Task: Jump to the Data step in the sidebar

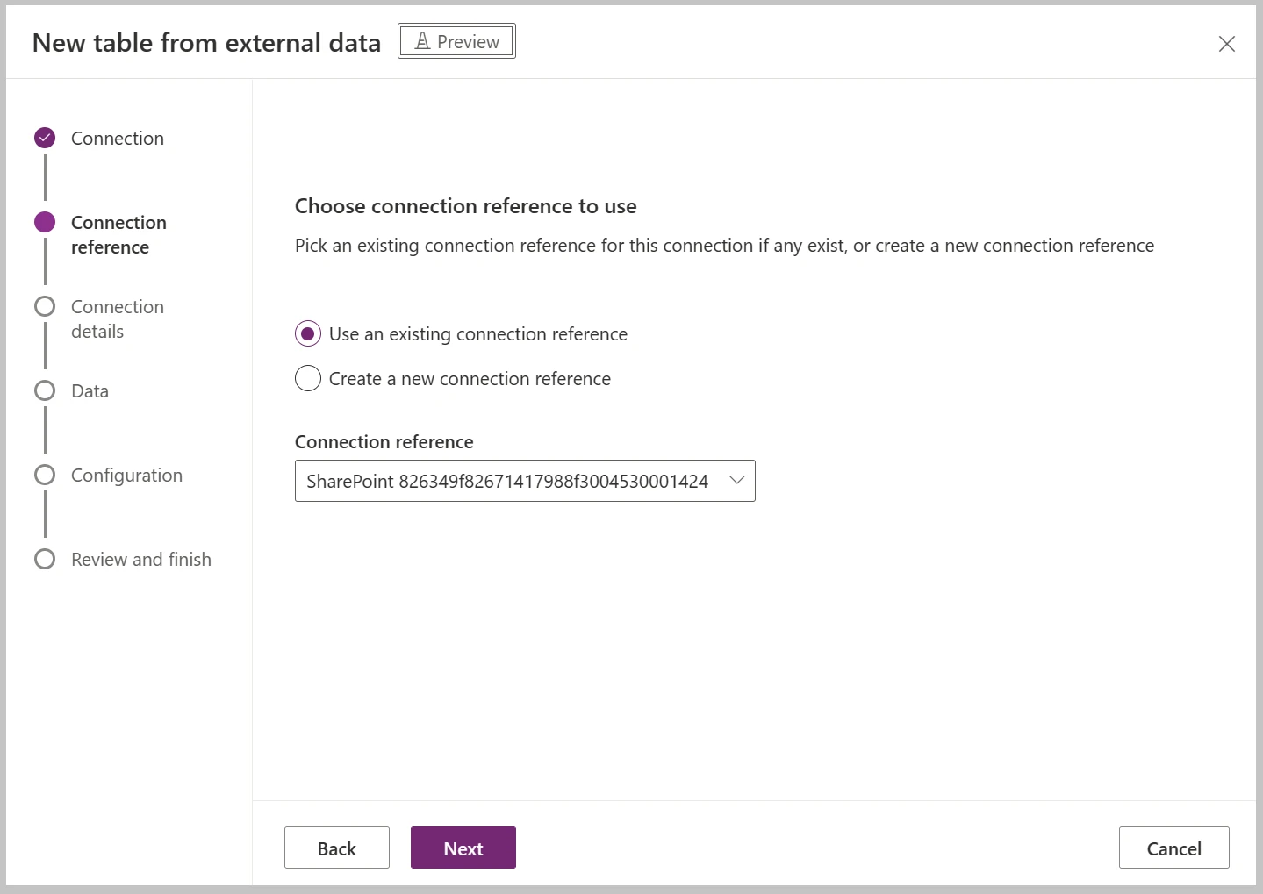Action: pyautogui.click(x=90, y=390)
